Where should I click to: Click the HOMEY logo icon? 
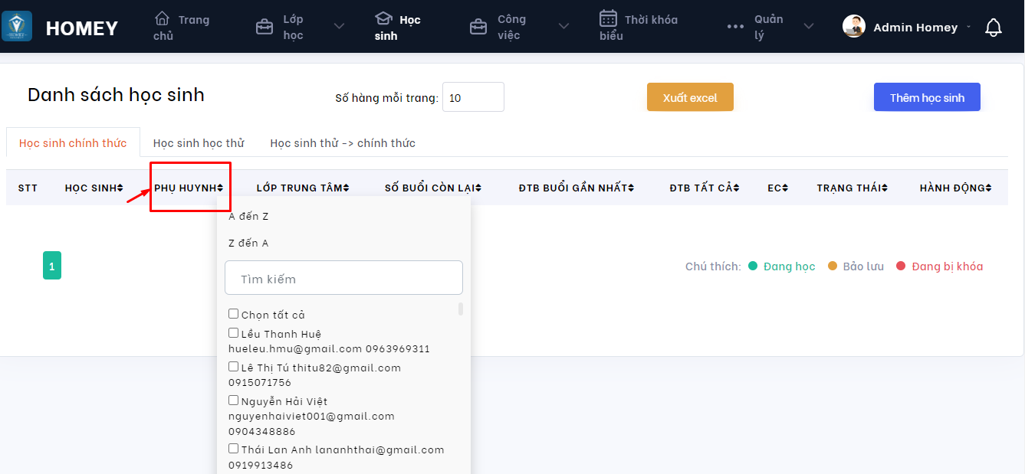pyautogui.click(x=17, y=26)
